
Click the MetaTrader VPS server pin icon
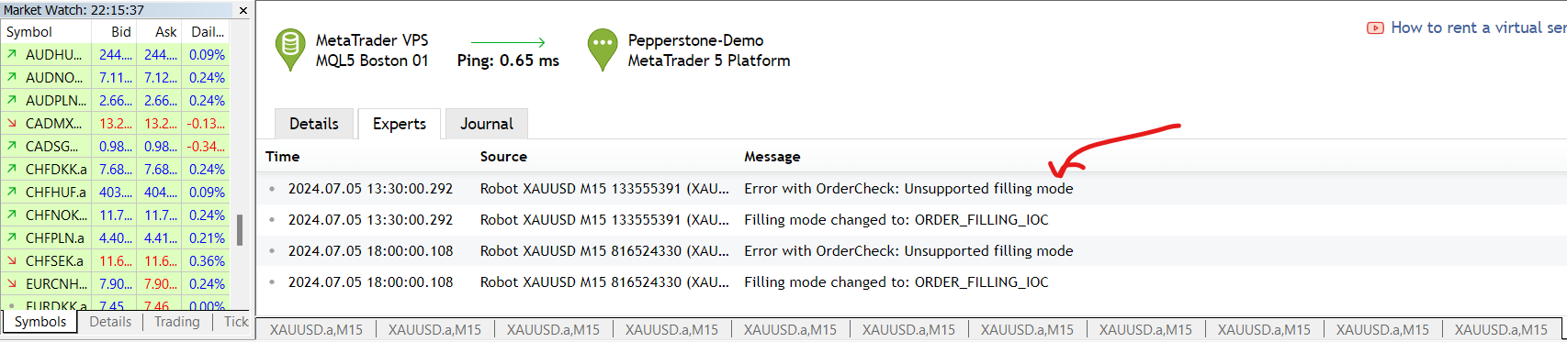[290, 50]
